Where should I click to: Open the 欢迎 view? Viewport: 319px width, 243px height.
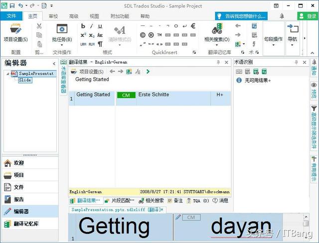click(x=30, y=163)
